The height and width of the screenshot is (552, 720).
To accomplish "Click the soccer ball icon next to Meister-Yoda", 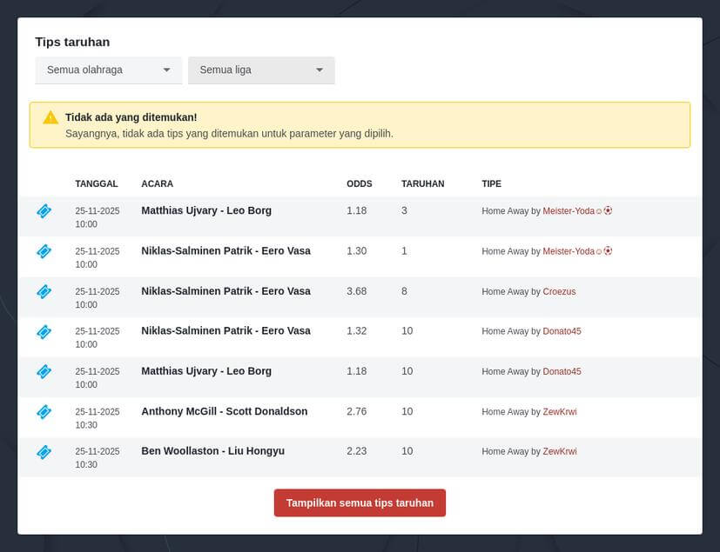I will coord(608,210).
